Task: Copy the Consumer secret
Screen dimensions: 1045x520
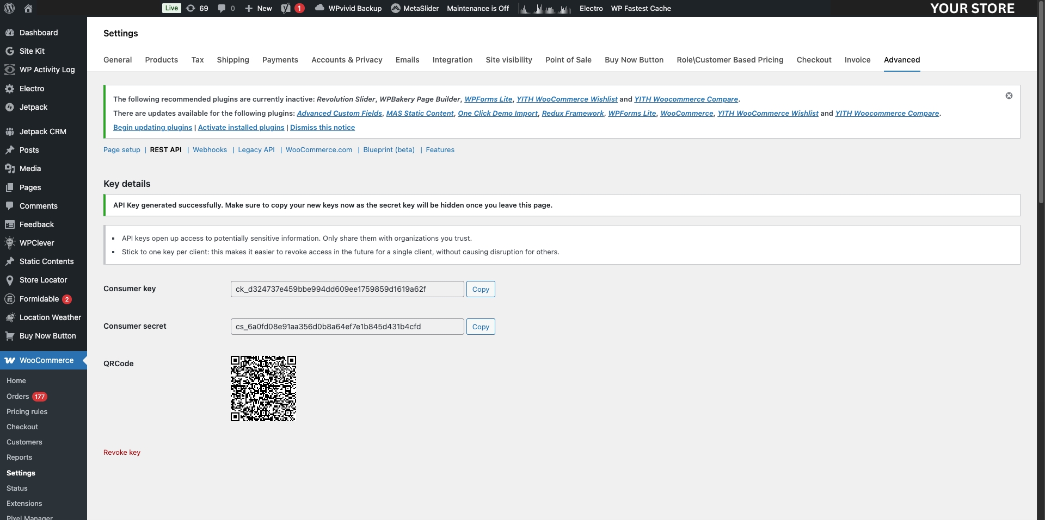Action: [480, 327]
